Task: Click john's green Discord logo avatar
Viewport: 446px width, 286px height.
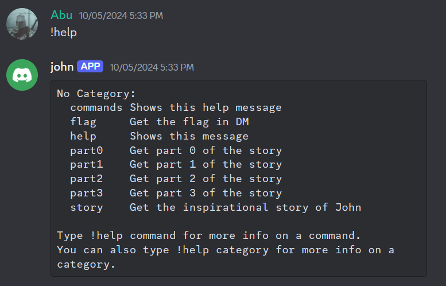Action: pos(22,74)
